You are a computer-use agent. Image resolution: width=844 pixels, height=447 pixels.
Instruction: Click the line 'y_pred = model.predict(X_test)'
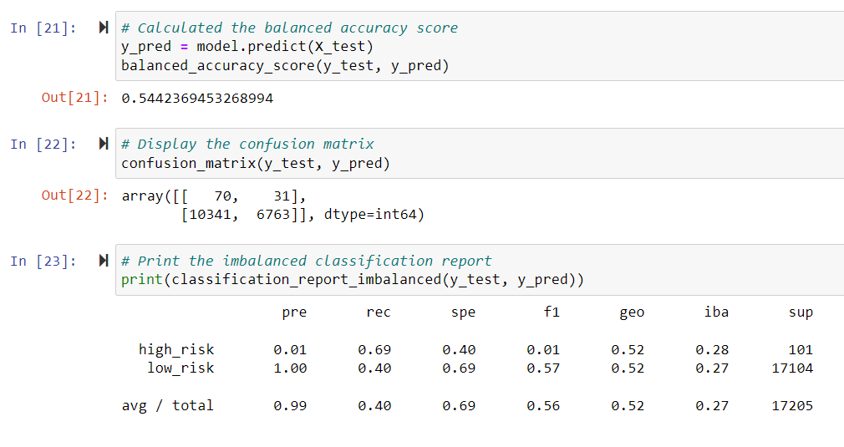pyautogui.click(x=247, y=47)
